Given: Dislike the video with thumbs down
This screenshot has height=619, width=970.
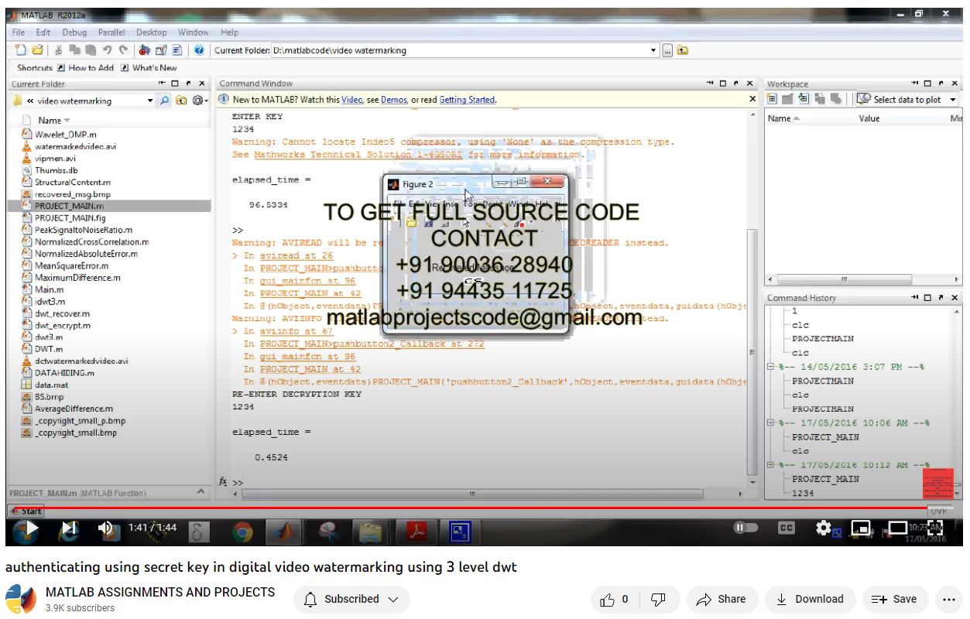Looking at the screenshot, I should coord(659,599).
